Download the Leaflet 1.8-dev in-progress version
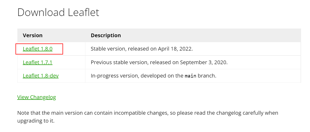310x132 pixels. pyautogui.click(x=41, y=76)
